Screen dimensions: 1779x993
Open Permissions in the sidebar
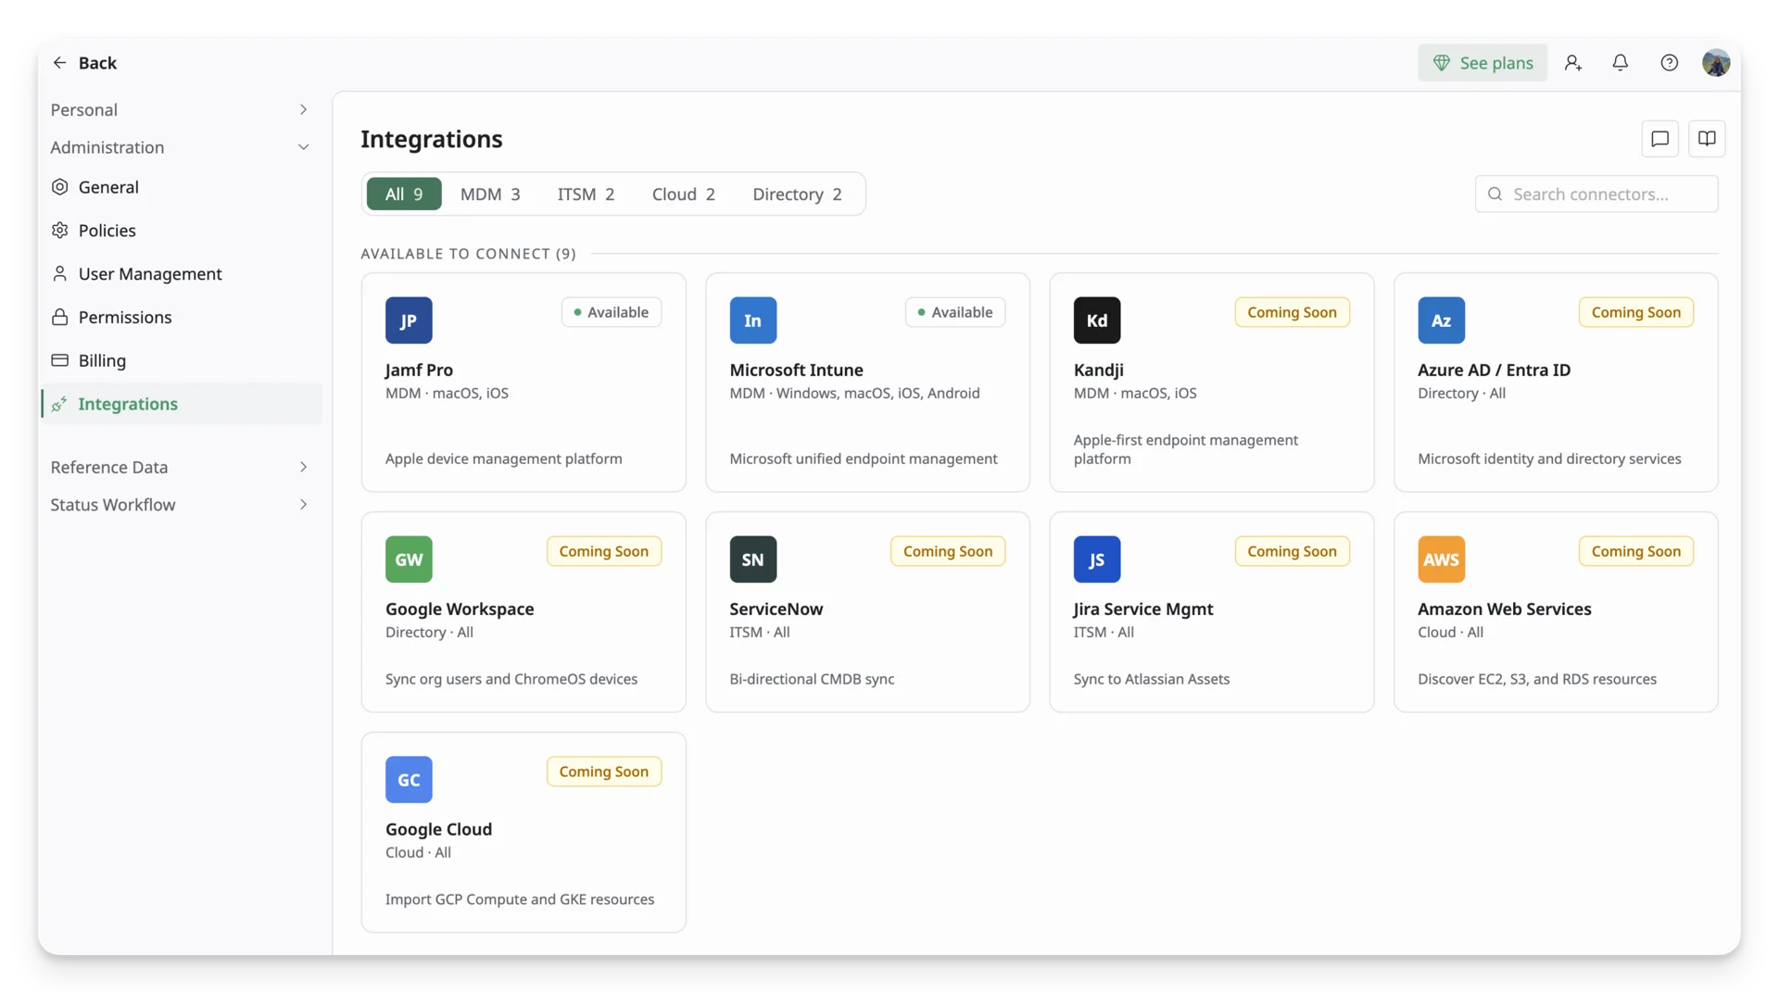[x=182, y=318]
